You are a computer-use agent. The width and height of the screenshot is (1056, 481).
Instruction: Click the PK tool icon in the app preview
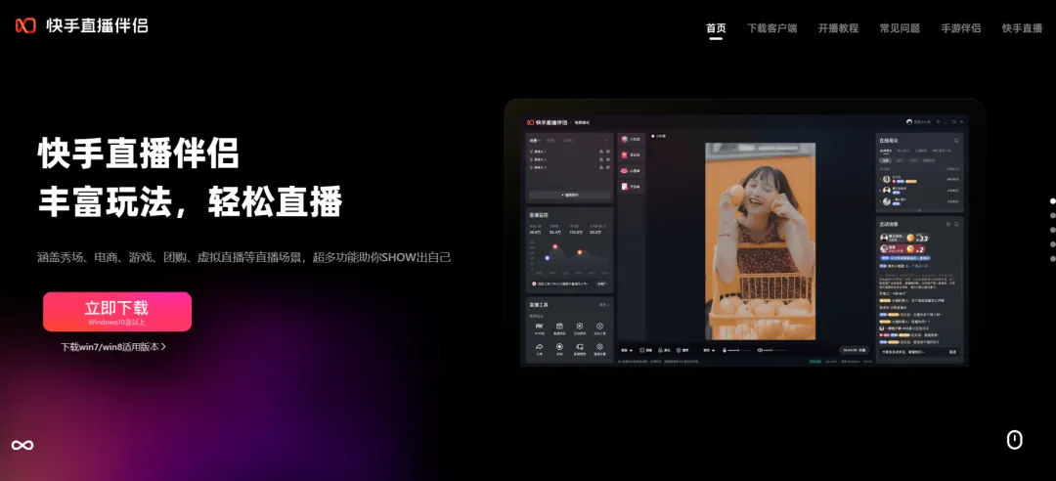pyautogui.click(x=540, y=327)
